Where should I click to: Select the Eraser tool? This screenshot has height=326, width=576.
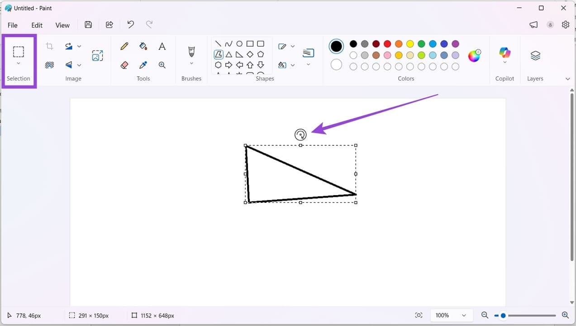click(124, 64)
